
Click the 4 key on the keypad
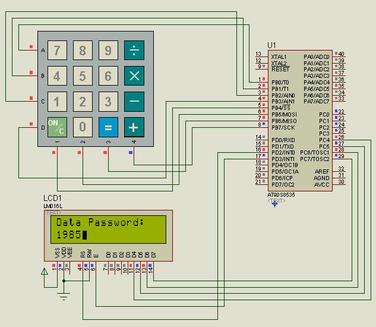[x=57, y=76]
